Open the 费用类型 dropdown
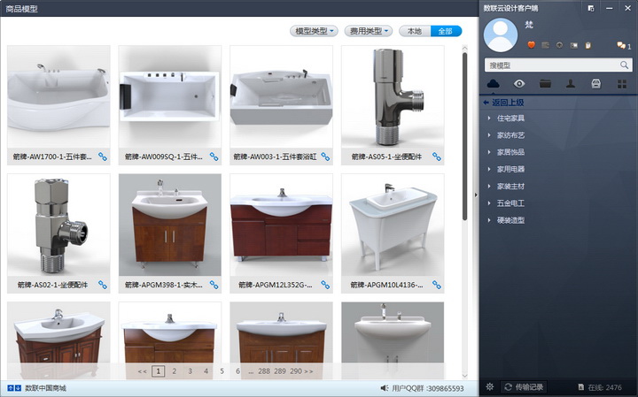638x397 pixels. (x=369, y=31)
